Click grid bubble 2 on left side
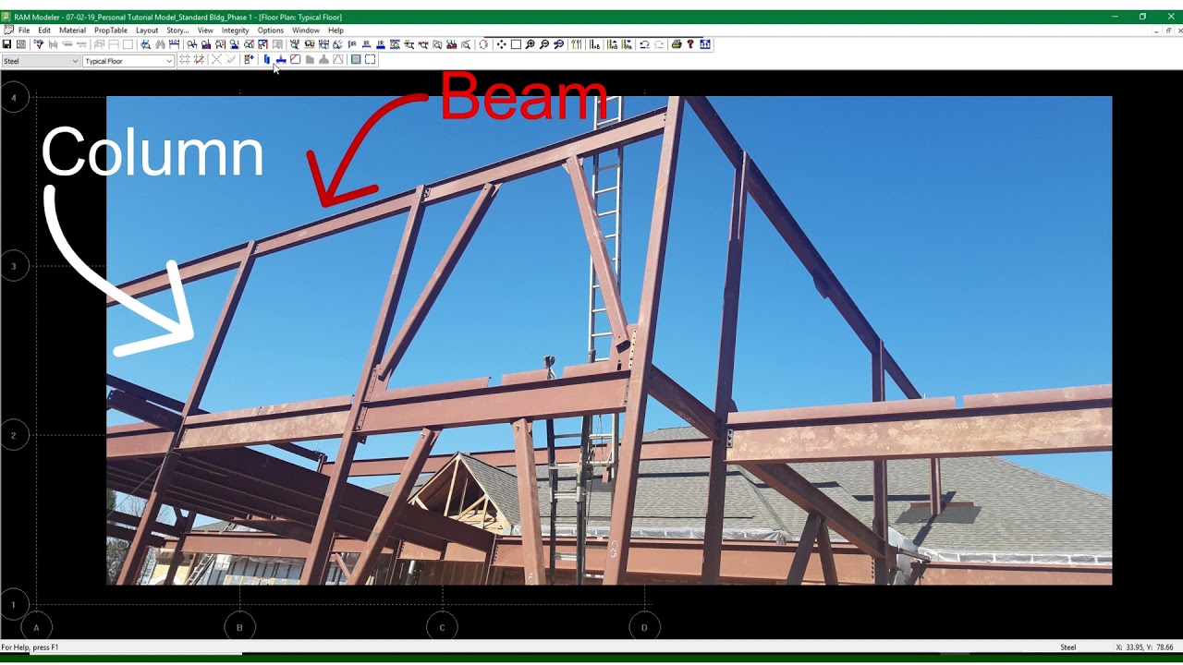The image size is (1183, 665). coord(14,435)
